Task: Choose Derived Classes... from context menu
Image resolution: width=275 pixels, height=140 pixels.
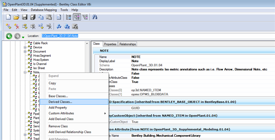Action: 74,102
